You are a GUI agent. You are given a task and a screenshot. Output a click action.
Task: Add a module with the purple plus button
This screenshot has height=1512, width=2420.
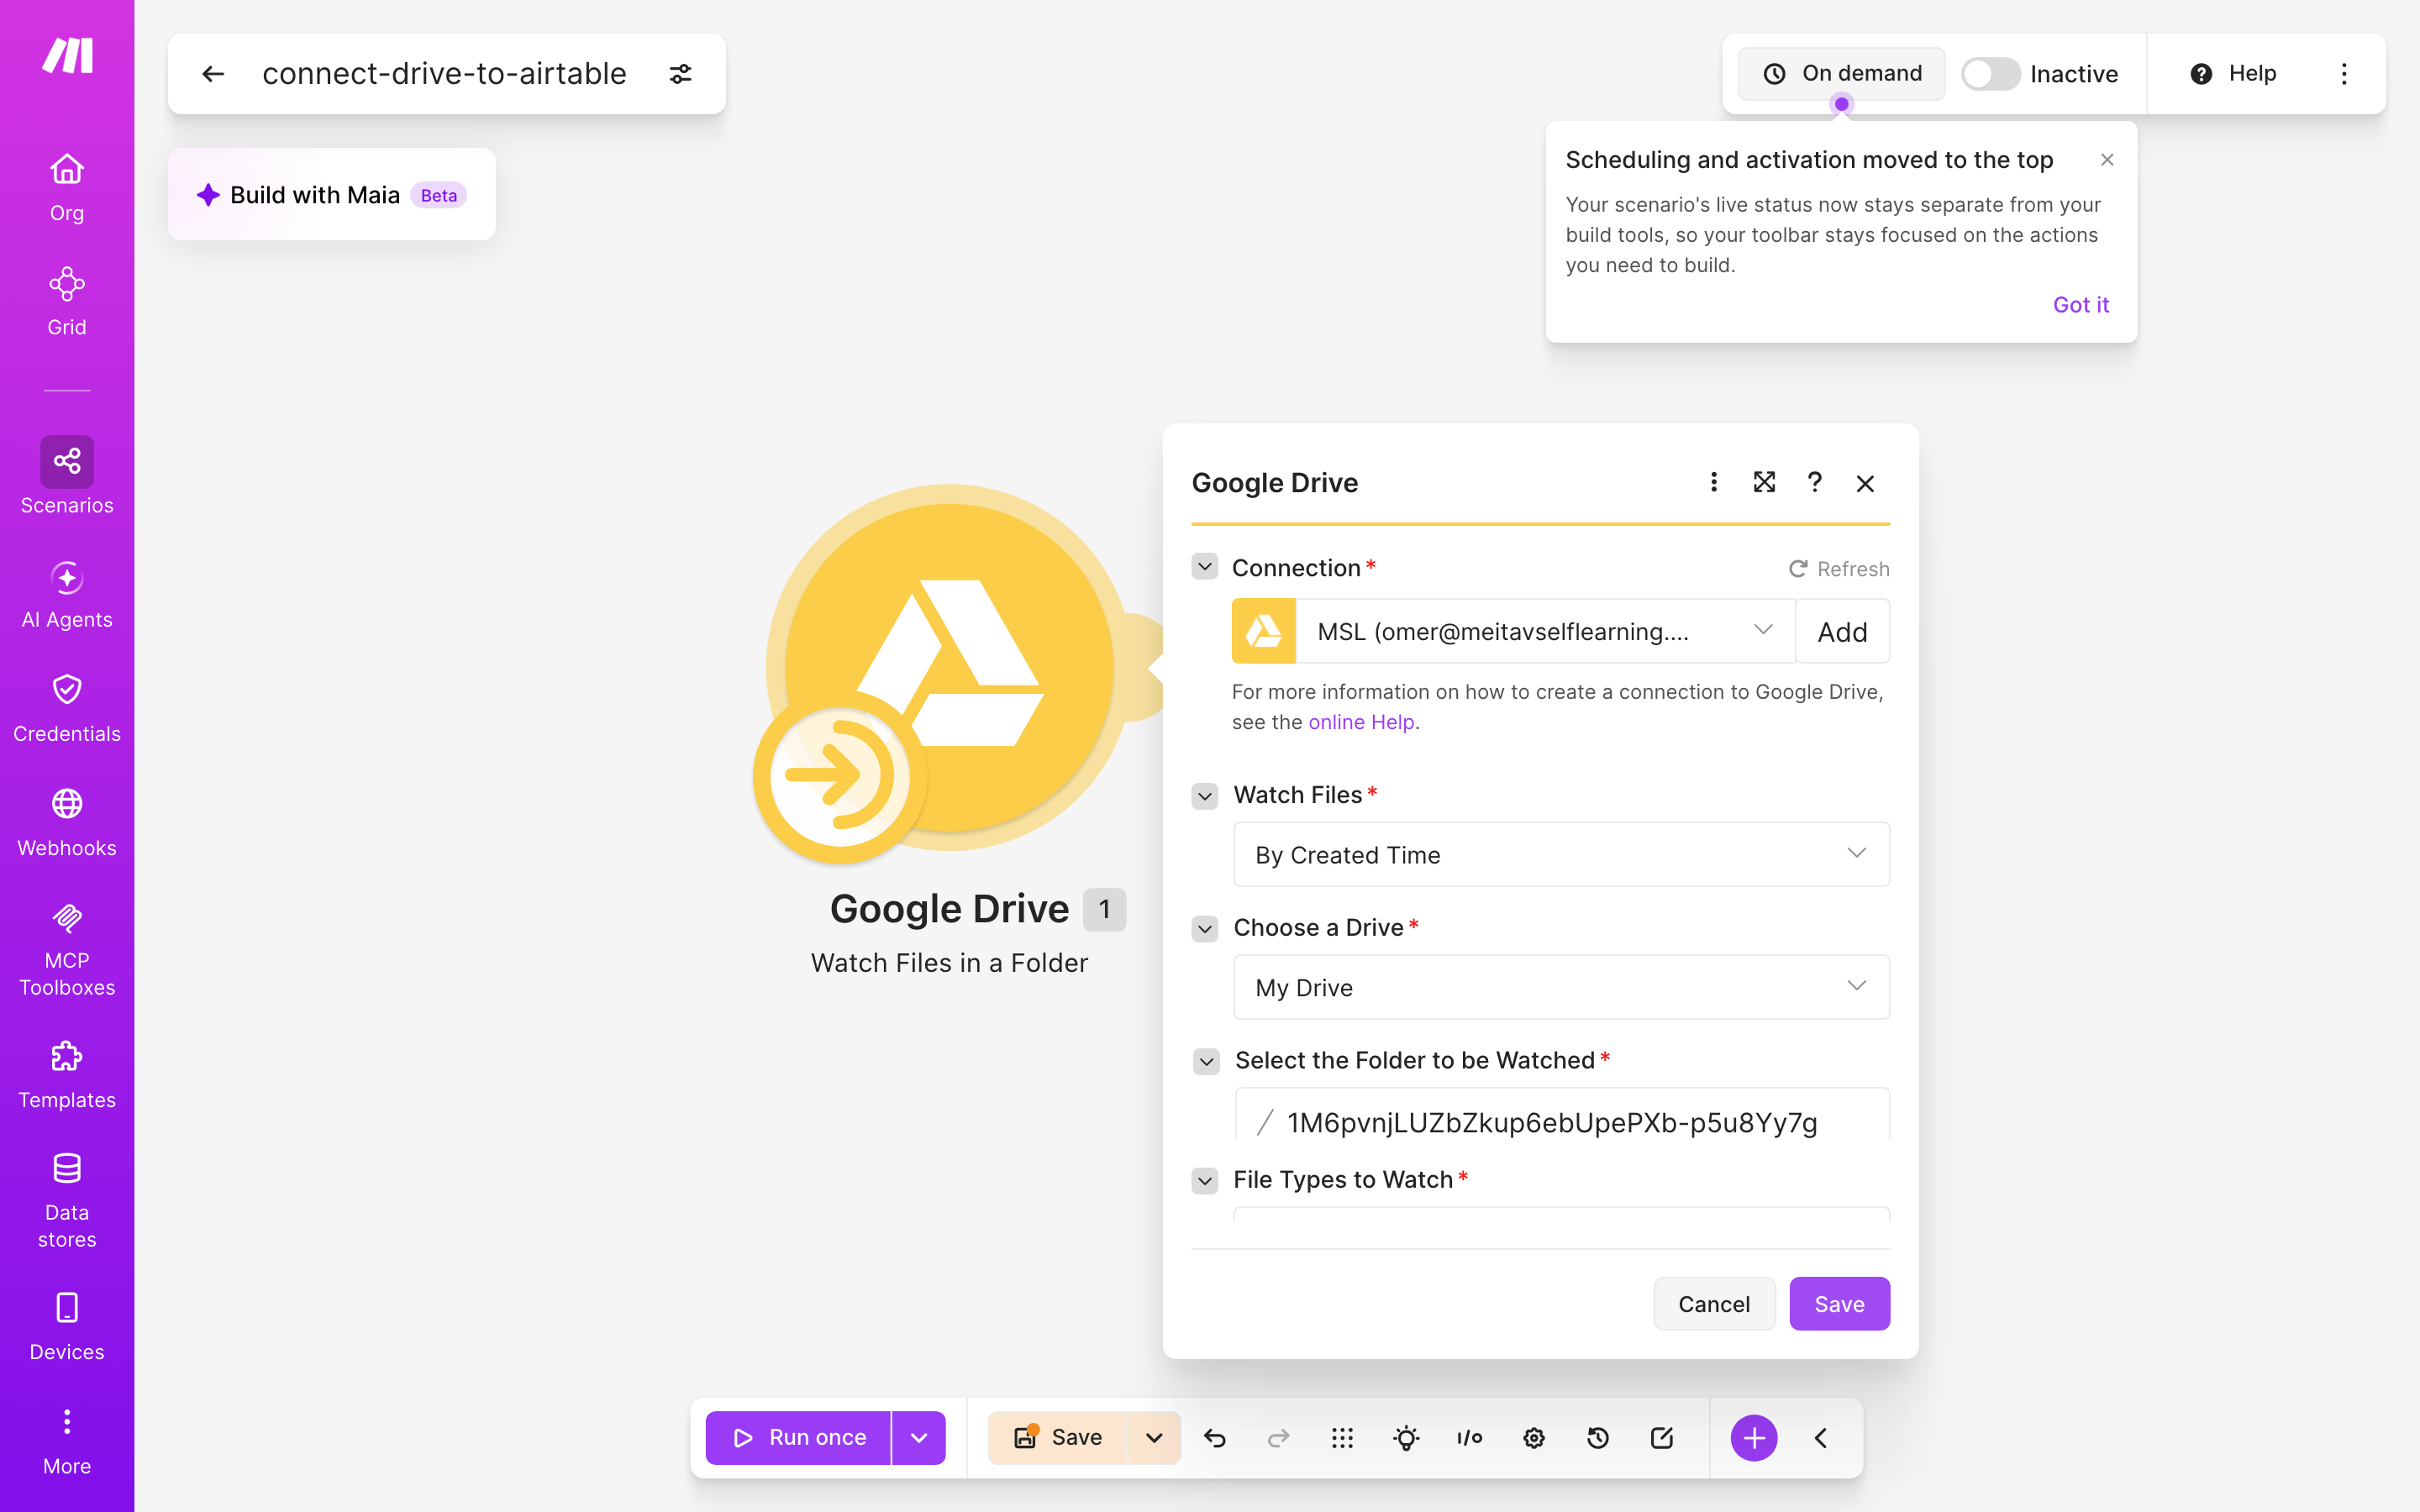tap(1754, 1438)
